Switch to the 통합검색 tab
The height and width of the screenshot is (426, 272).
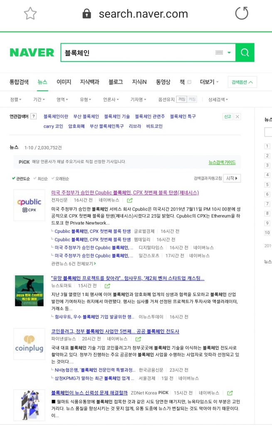(19, 82)
